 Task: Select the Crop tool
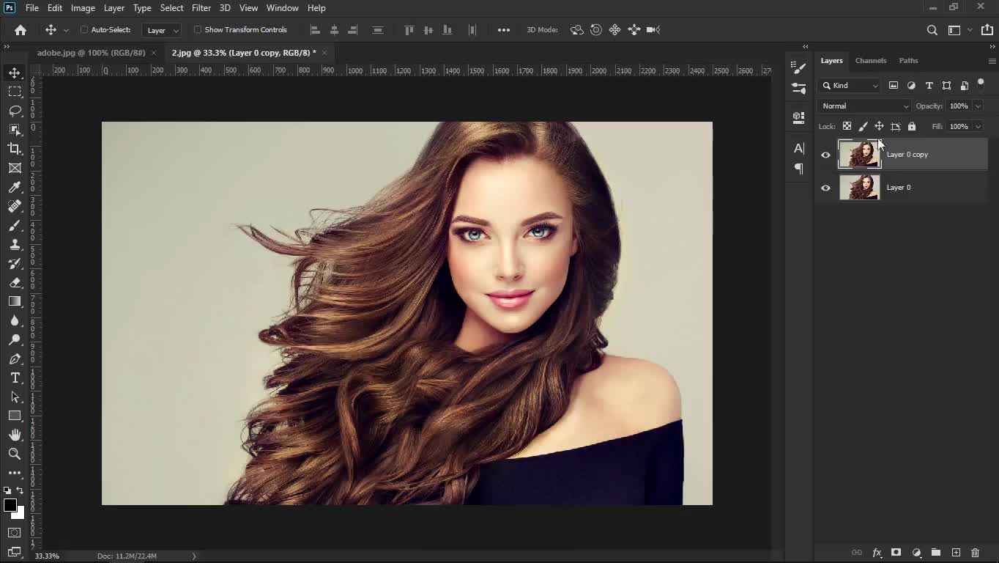tap(15, 149)
